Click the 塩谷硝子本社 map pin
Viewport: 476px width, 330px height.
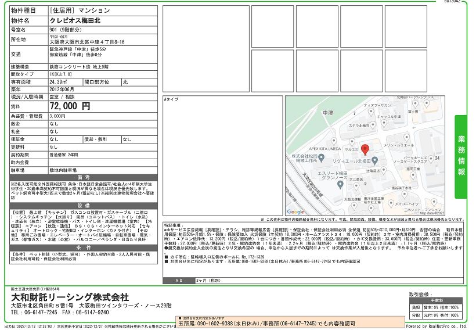(x=405, y=195)
